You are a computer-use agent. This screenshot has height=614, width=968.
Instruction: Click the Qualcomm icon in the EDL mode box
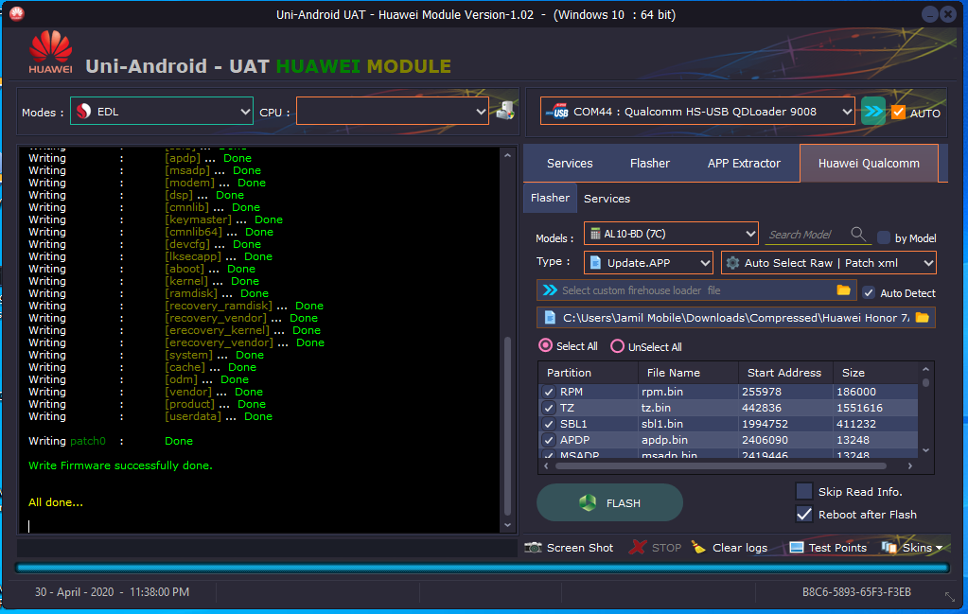(x=84, y=111)
